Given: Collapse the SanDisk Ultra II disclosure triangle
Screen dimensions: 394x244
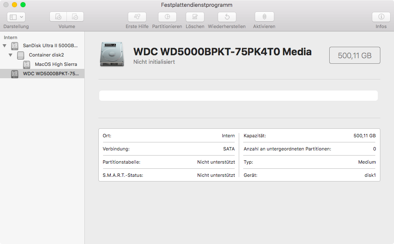Looking at the screenshot, I should pos(5,45).
